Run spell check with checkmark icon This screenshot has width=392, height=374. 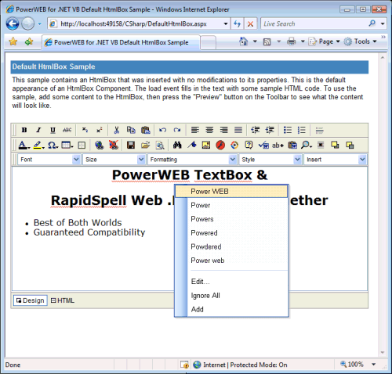pyautogui.click(x=263, y=145)
